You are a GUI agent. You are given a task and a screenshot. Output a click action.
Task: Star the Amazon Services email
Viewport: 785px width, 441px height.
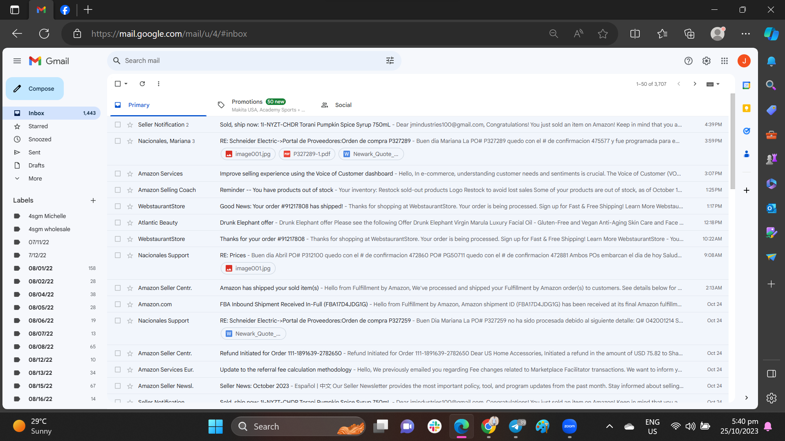[x=130, y=174]
